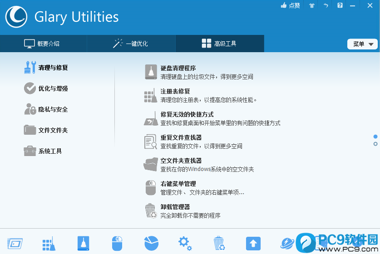Image resolution: width=380 pixels, height=254 pixels.
Task: Click the wrench and brush icon beside 清理与修复
Action: pyautogui.click(x=30, y=67)
